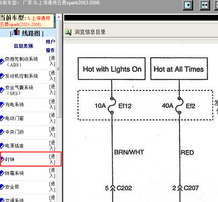Screen dimensions: 218x202
Task: Click the right-arrow panel button in top toolbar
Action: [188, 5]
